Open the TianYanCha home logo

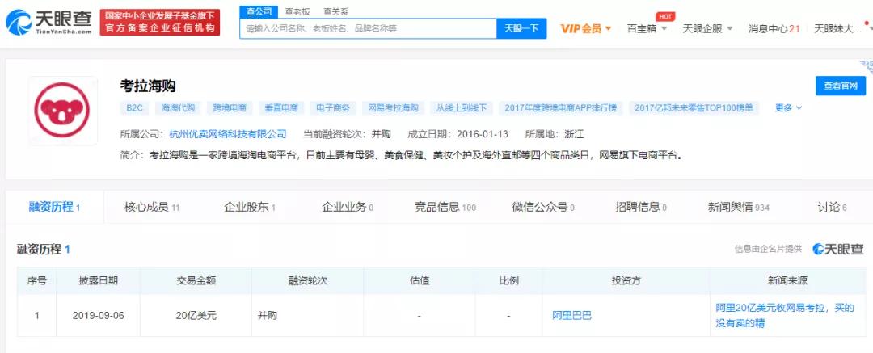(x=48, y=23)
